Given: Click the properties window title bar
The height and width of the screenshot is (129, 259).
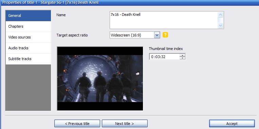Looking at the screenshot, I should point(130,3).
